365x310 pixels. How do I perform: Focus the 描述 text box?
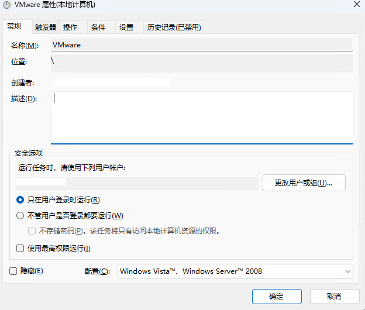[x=201, y=117]
